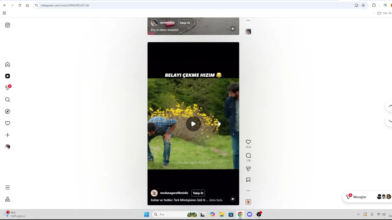
Task: Share the reel with the paper plane icon
Action: pos(248,169)
